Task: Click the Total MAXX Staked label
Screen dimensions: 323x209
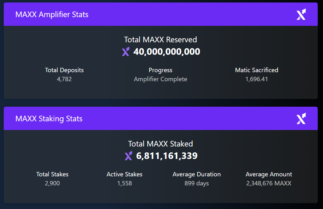Action: (161, 144)
